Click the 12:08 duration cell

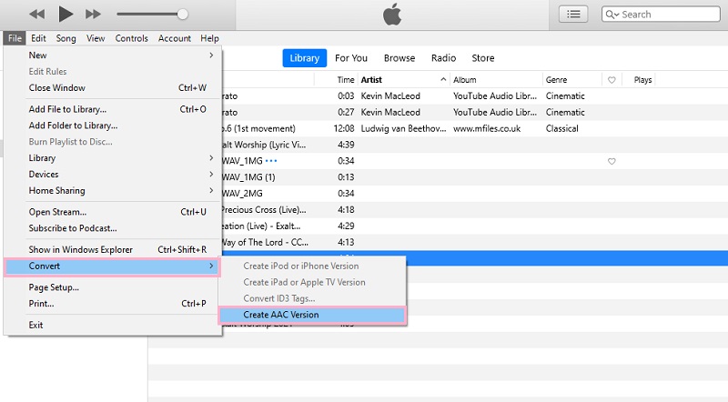(344, 128)
